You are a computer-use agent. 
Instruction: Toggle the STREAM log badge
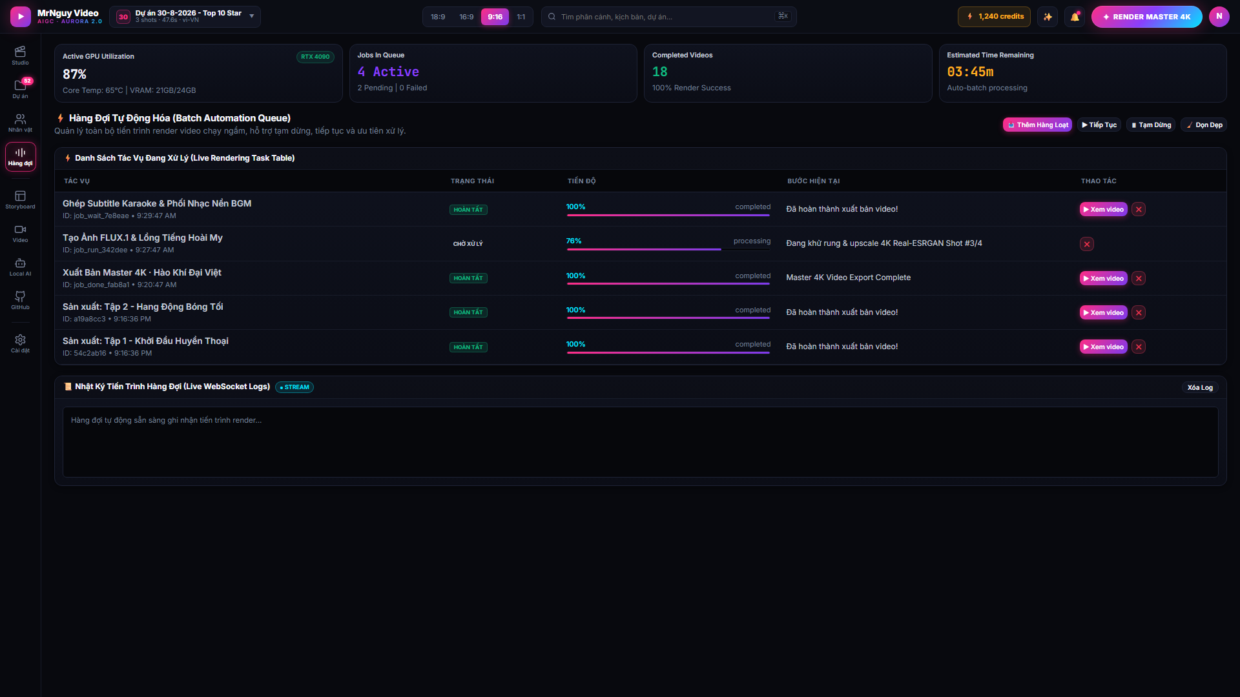pyautogui.click(x=294, y=387)
